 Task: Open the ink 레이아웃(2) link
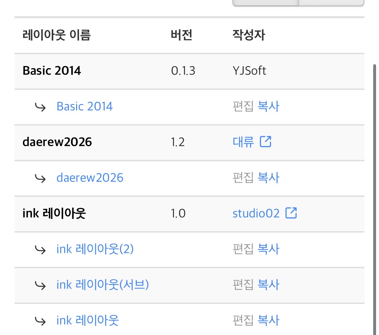(95, 249)
